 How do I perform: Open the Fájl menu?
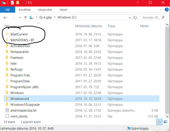(7, 10)
